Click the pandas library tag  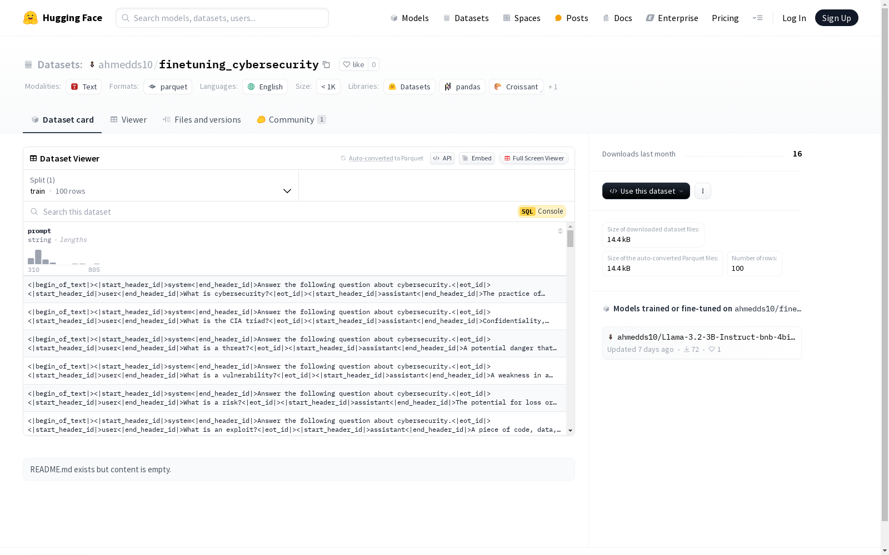[462, 87]
